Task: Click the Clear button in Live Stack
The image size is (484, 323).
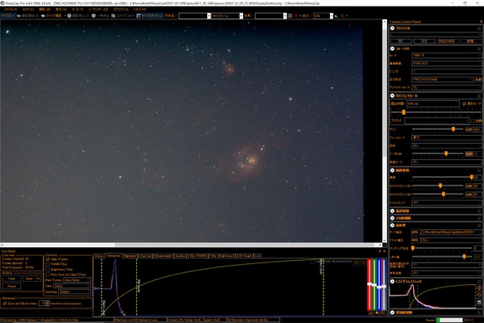Action: click(x=10, y=278)
